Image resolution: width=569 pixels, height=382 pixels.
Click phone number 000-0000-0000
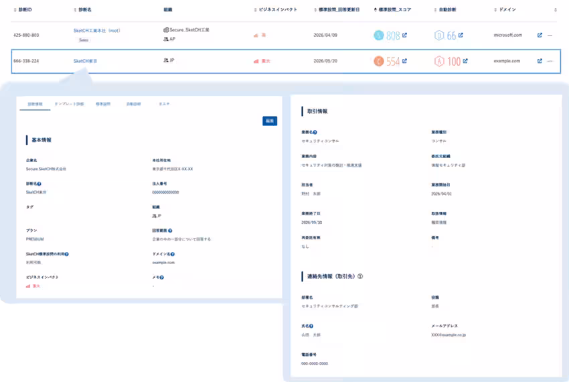tap(315, 364)
